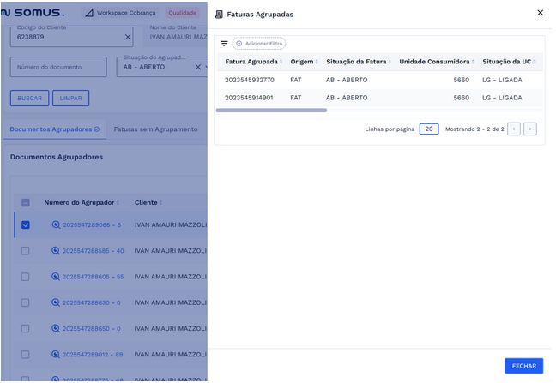Go to the next page of results

coord(530,129)
